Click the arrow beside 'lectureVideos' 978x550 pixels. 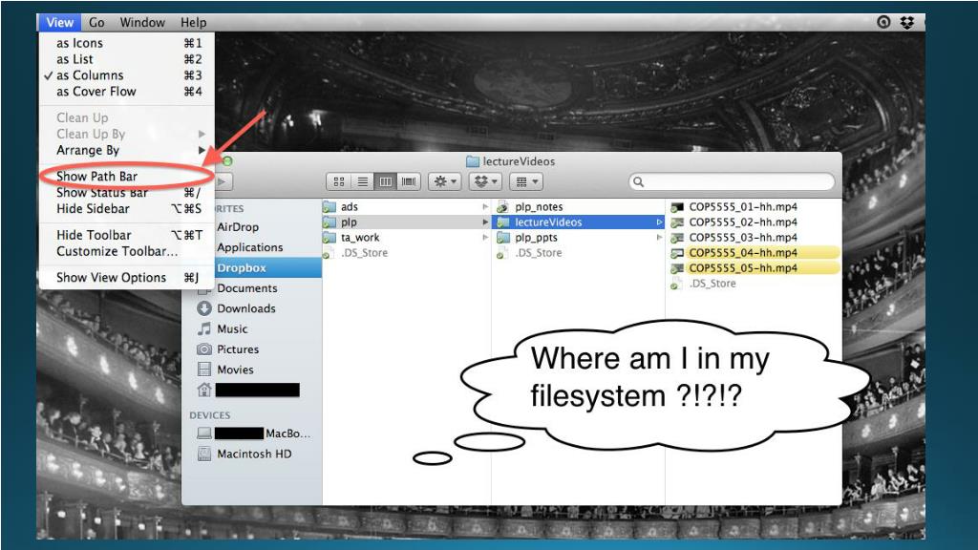click(x=659, y=222)
